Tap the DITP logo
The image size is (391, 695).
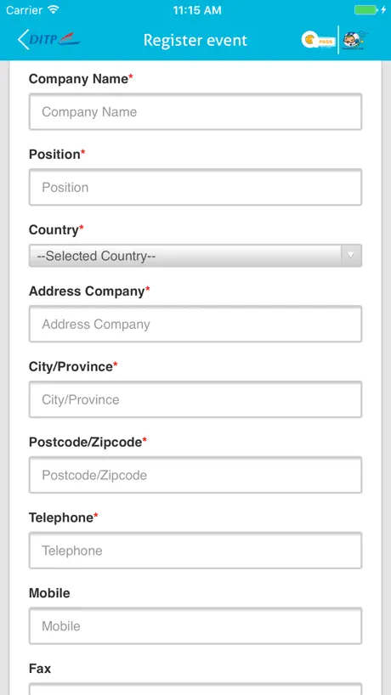coord(55,39)
